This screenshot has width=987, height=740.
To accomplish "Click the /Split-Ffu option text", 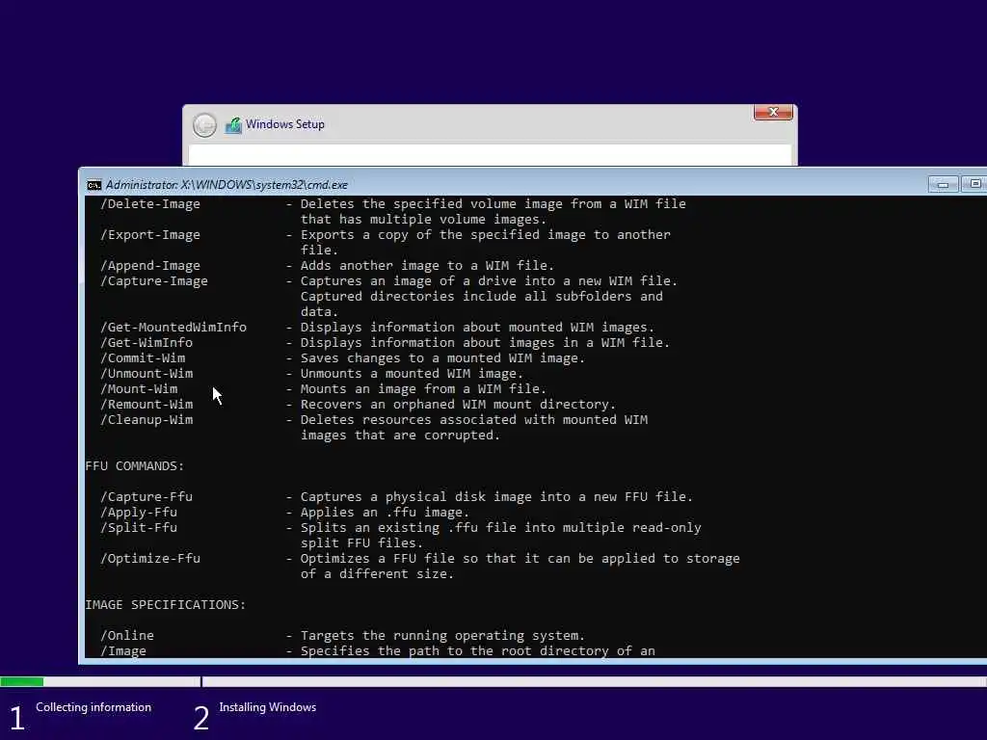I will [139, 528].
